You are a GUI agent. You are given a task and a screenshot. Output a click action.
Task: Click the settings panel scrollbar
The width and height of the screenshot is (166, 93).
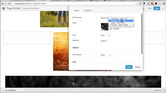click(142, 34)
